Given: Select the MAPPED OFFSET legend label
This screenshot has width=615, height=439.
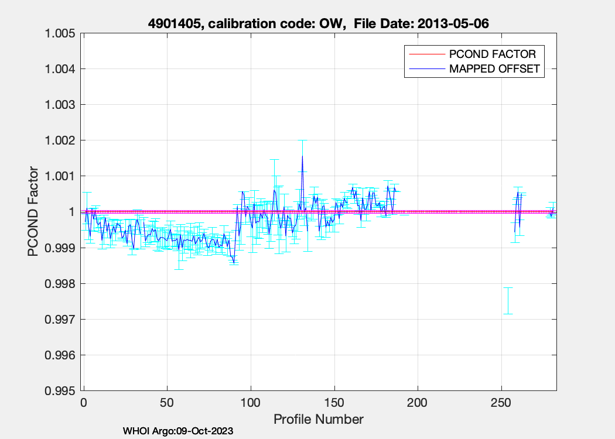Looking at the screenshot, I should point(493,69).
